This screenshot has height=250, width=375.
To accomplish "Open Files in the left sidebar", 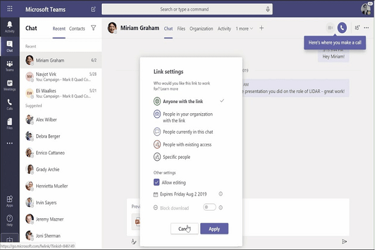I will [9, 124].
